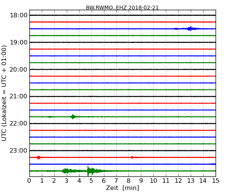
Task: Click the Zeit [min] axis label
Action: coord(122,188)
